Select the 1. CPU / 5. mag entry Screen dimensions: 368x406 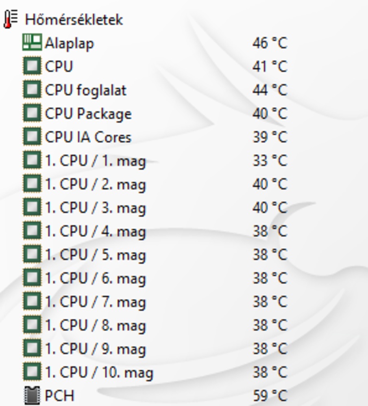(x=96, y=255)
